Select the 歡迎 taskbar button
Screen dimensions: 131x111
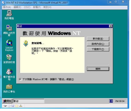point(28,101)
